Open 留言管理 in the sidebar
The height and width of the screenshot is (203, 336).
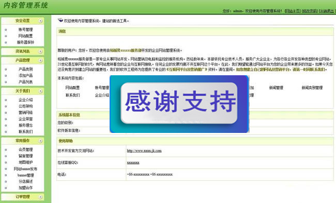click(25, 156)
